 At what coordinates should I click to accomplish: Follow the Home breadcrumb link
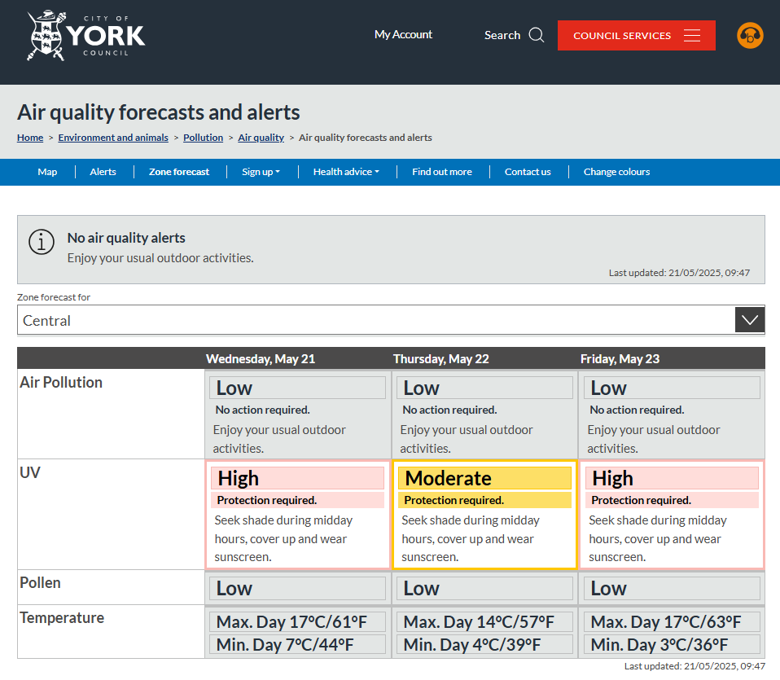(30, 138)
